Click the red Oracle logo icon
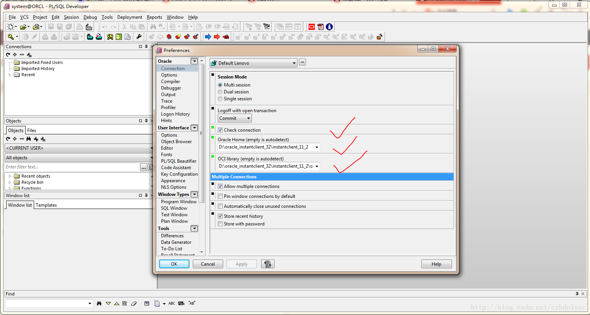The height and width of the screenshot is (315, 590). 312,27
